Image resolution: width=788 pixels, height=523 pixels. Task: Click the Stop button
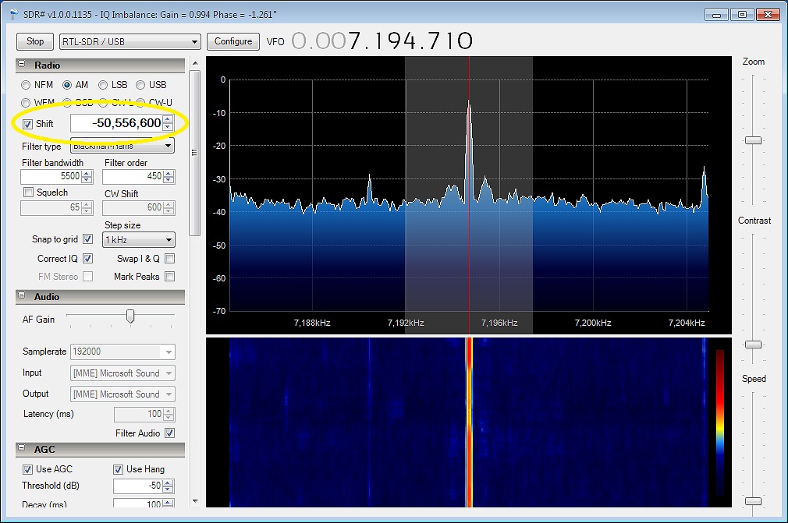point(35,41)
